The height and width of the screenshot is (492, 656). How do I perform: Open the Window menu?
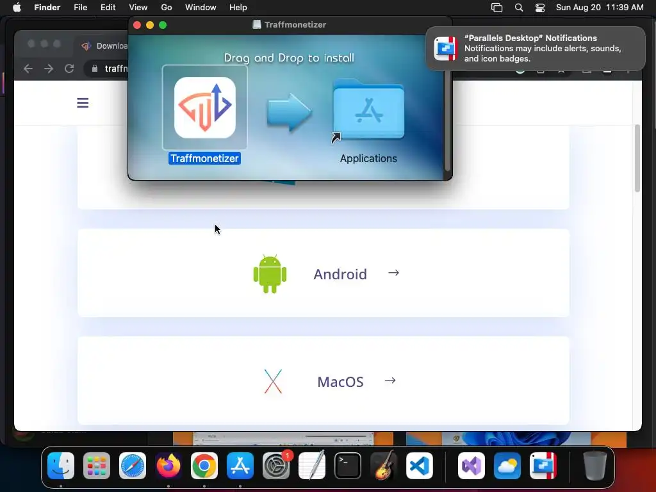pyautogui.click(x=201, y=7)
